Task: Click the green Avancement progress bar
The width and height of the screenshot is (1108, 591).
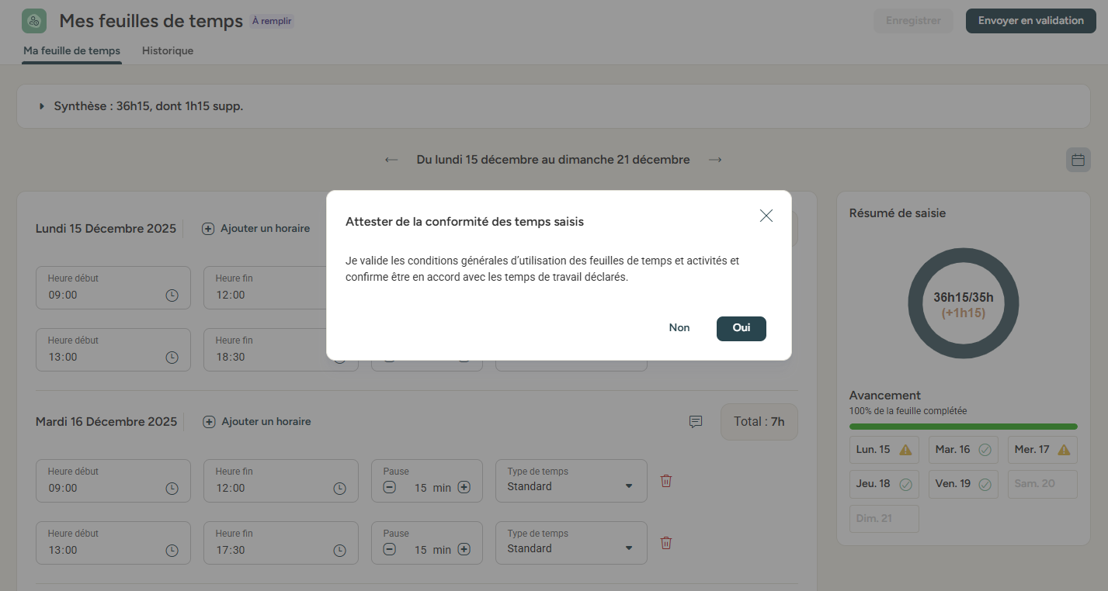Action: [x=963, y=427]
